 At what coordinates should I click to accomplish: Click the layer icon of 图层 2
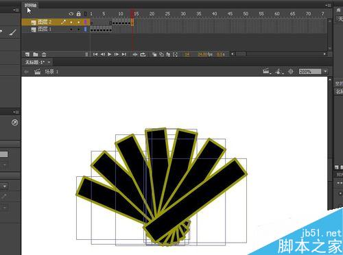(x=34, y=22)
